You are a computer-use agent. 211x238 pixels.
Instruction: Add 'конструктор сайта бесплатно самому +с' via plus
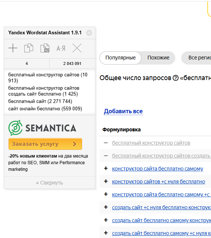tap(106, 194)
